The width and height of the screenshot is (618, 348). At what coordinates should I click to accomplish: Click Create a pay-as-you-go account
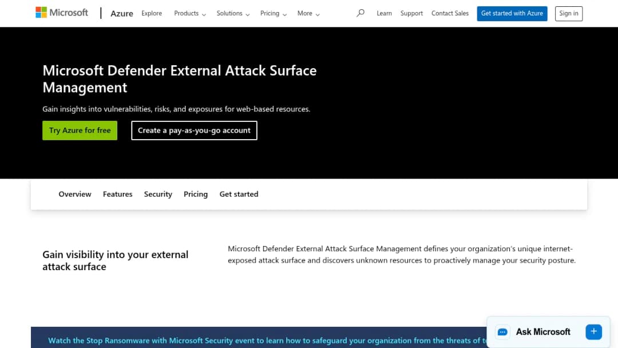click(x=195, y=130)
